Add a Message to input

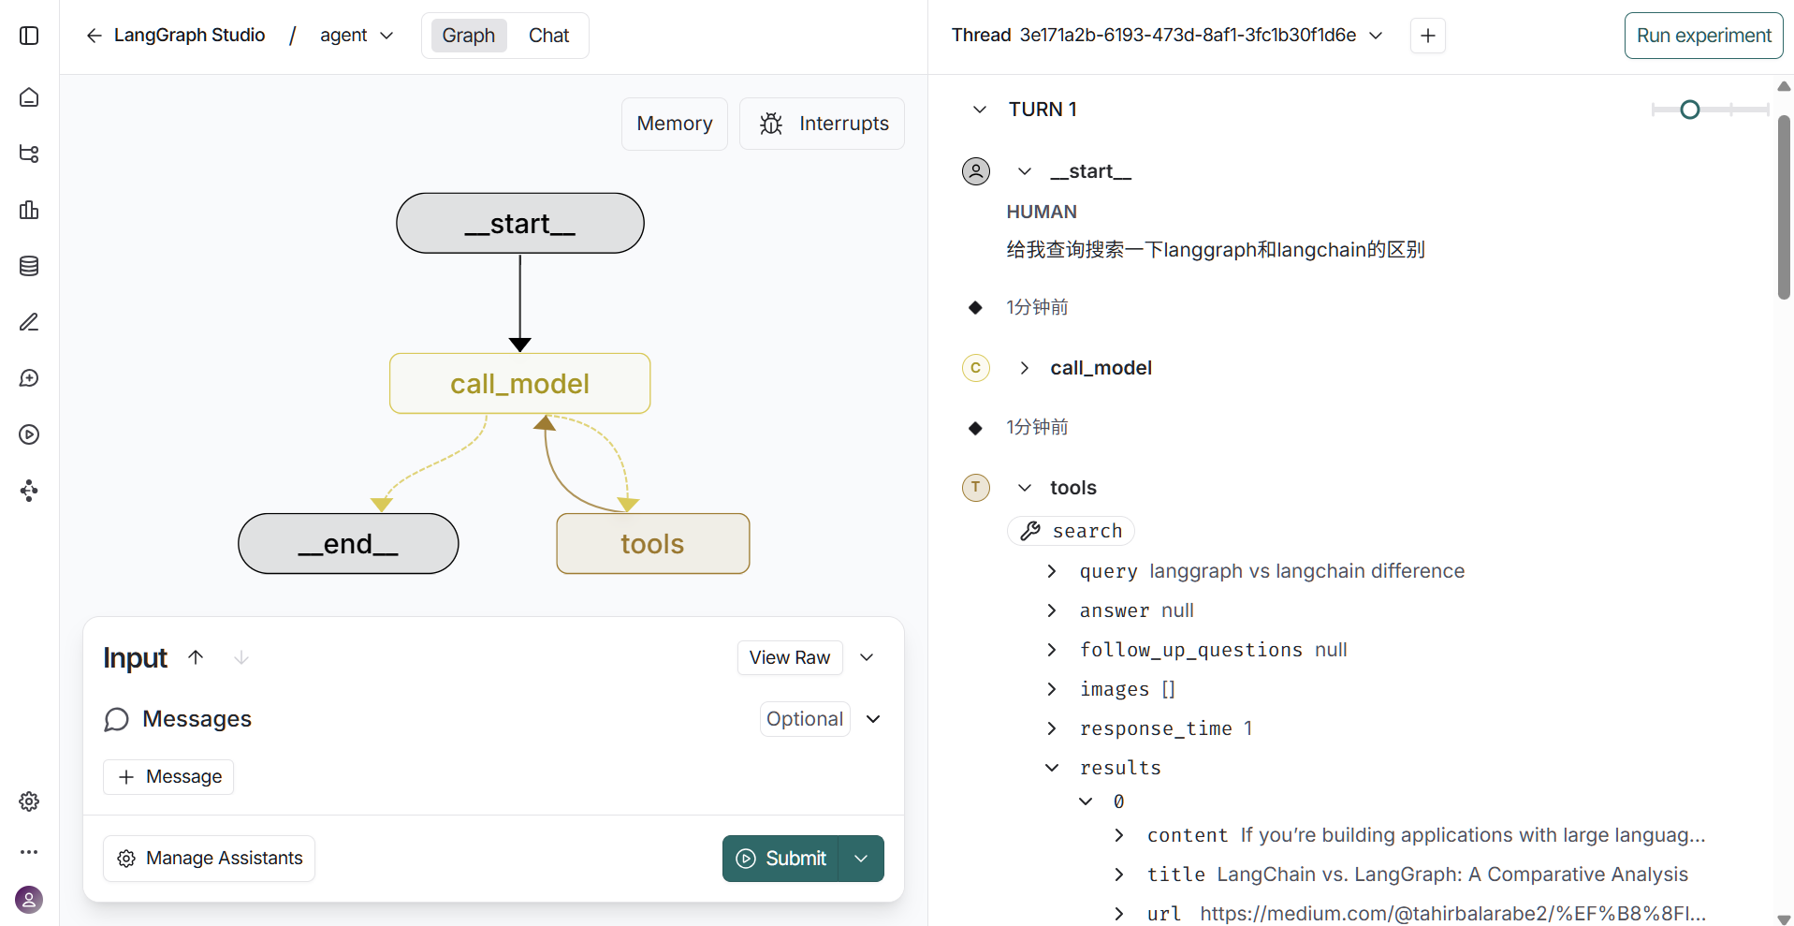[x=168, y=777]
